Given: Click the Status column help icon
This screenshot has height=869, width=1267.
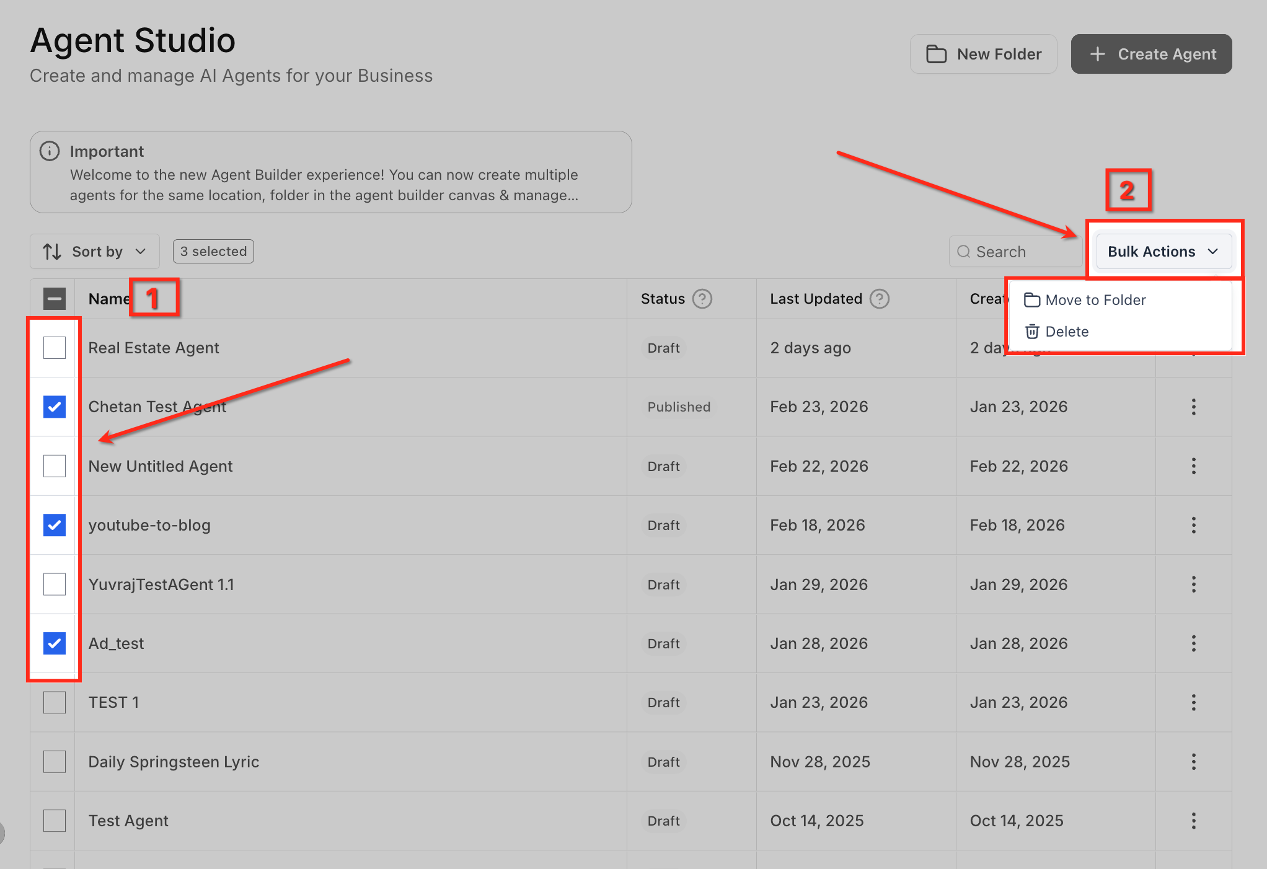Looking at the screenshot, I should click(702, 299).
